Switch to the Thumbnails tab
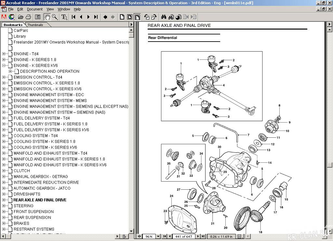Screen dimensions: 333x241 tap(35, 24)
